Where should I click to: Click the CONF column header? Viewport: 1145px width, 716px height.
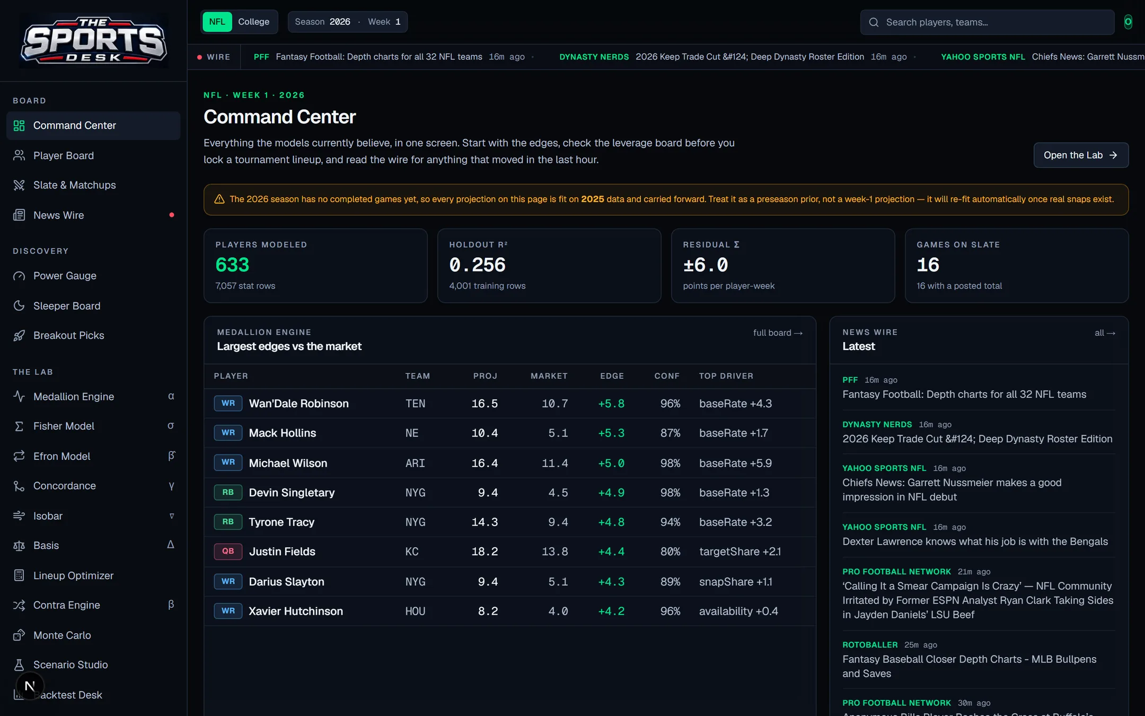(667, 376)
